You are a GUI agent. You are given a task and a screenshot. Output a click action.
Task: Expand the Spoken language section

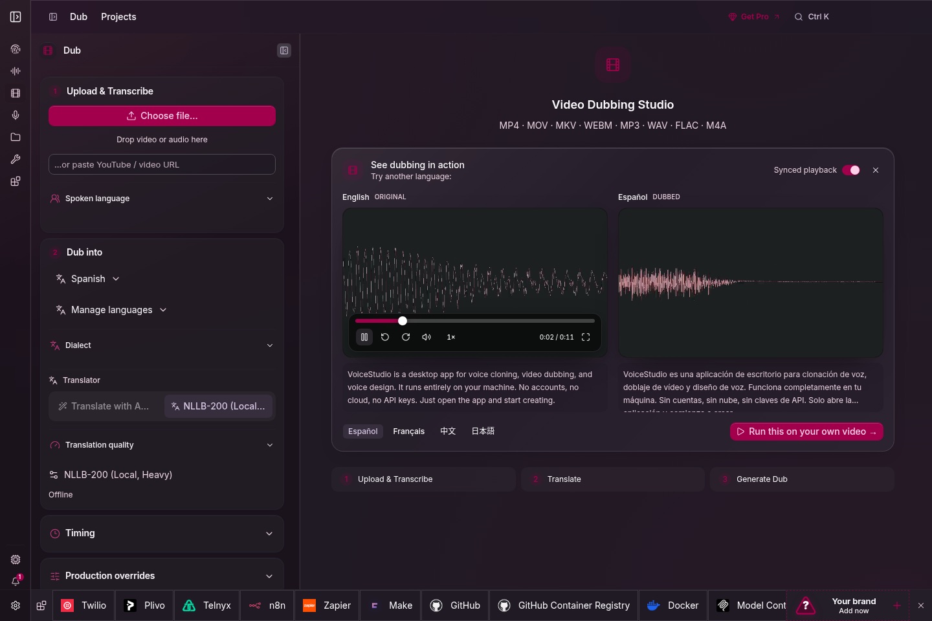pos(162,199)
